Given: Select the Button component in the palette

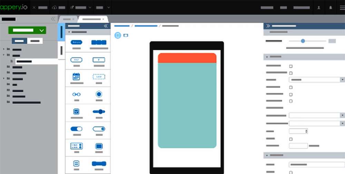Looking at the screenshot, I should pos(76,42).
